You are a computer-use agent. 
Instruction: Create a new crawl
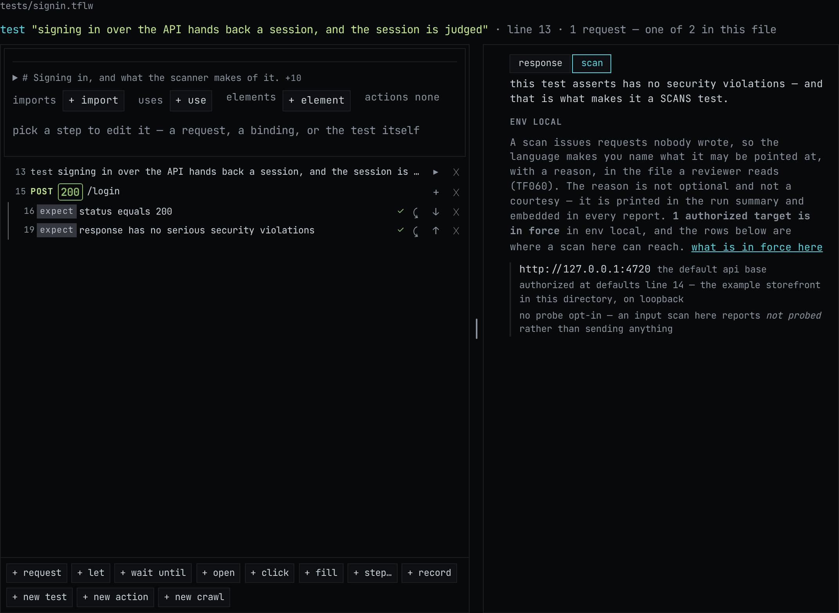(194, 597)
